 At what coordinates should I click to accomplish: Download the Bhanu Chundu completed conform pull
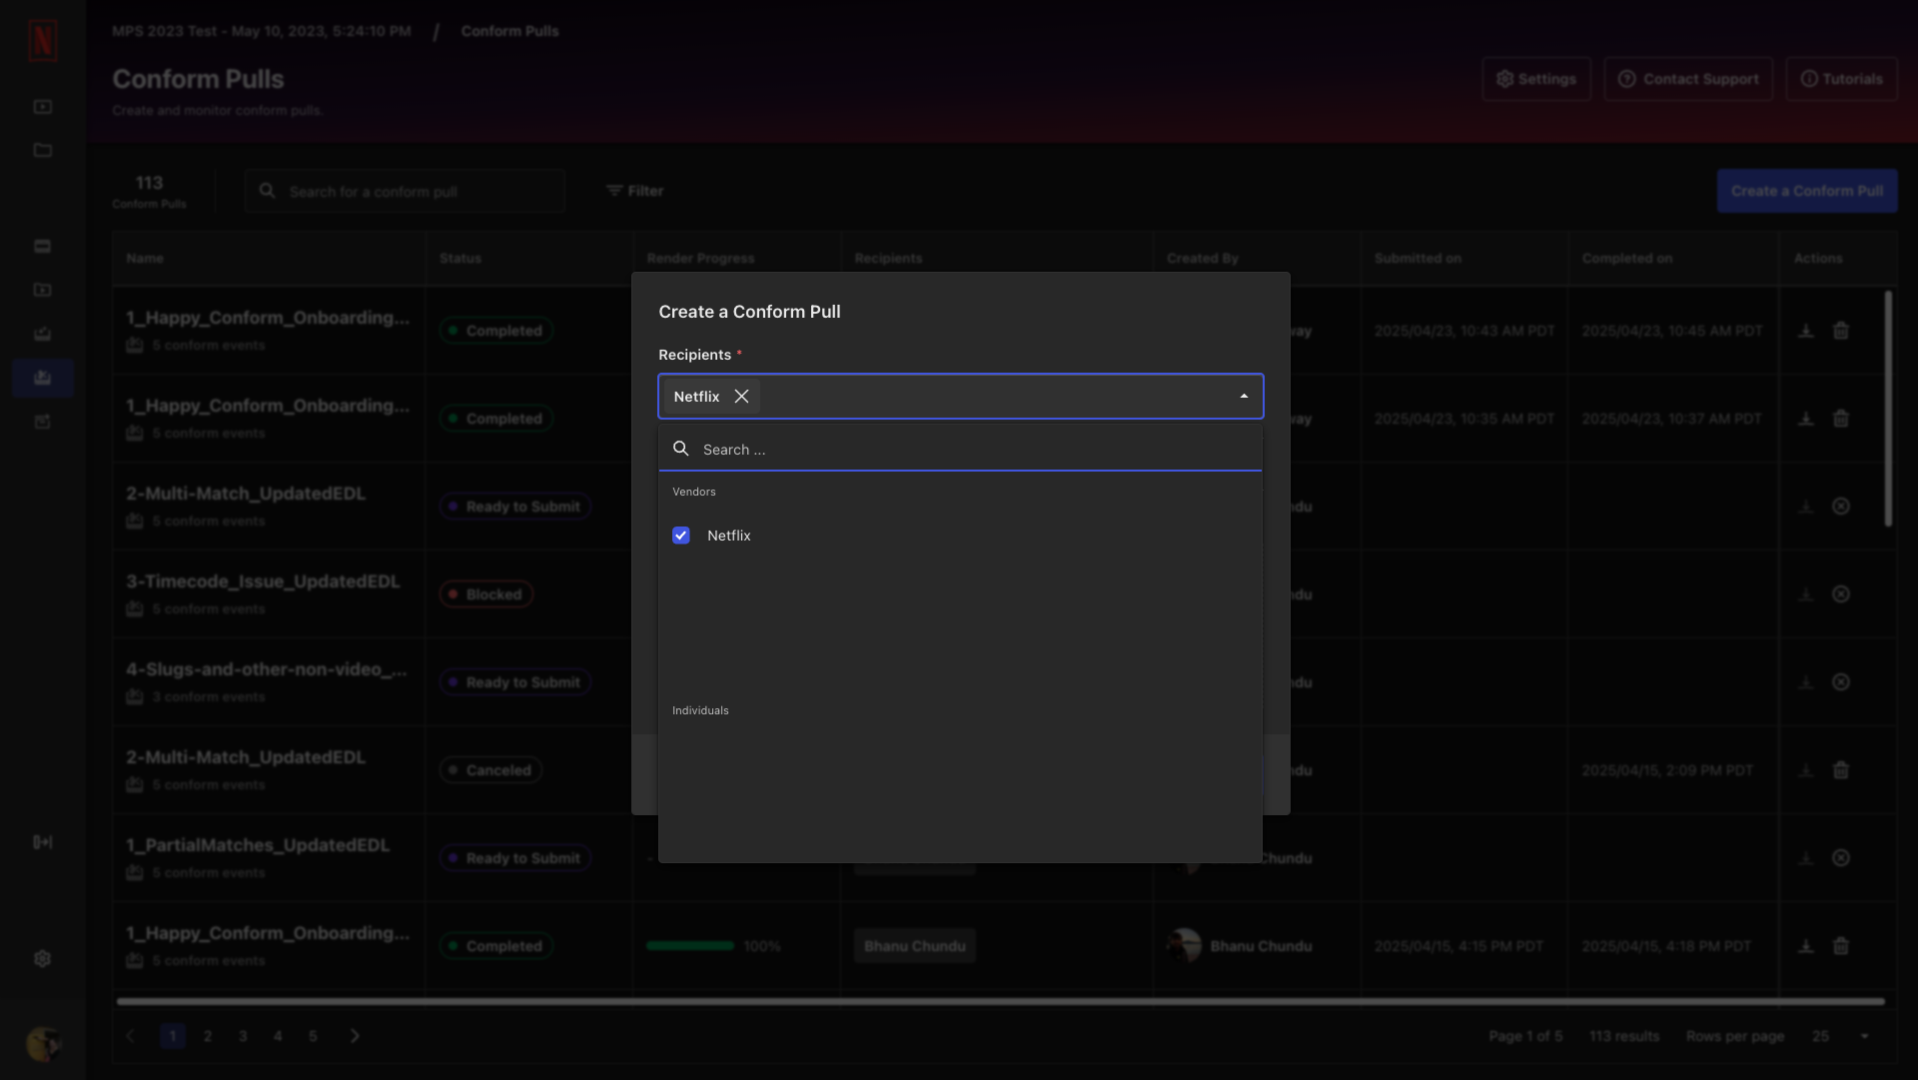(x=1806, y=946)
